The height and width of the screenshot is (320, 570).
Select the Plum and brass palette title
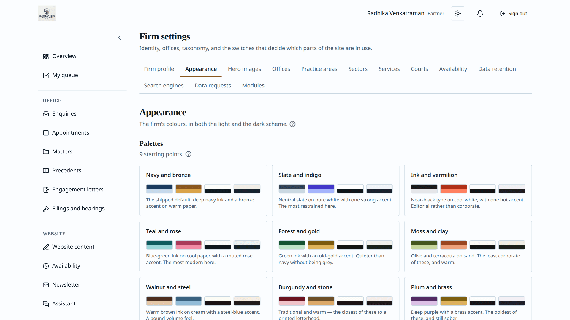pos(431,287)
